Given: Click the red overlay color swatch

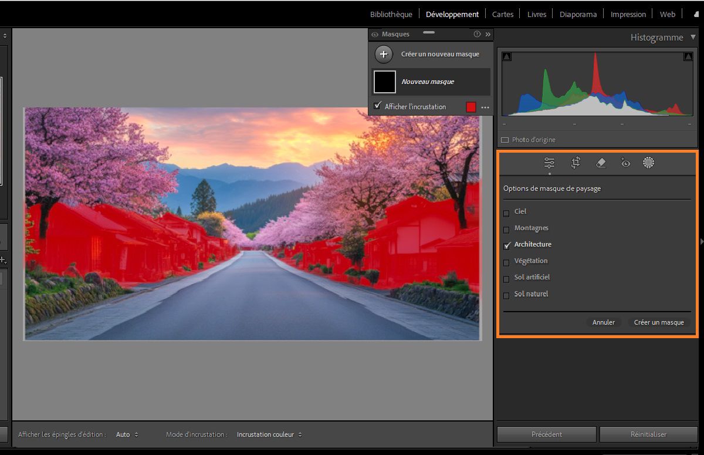Looking at the screenshot, I should (x=471, y=107).
